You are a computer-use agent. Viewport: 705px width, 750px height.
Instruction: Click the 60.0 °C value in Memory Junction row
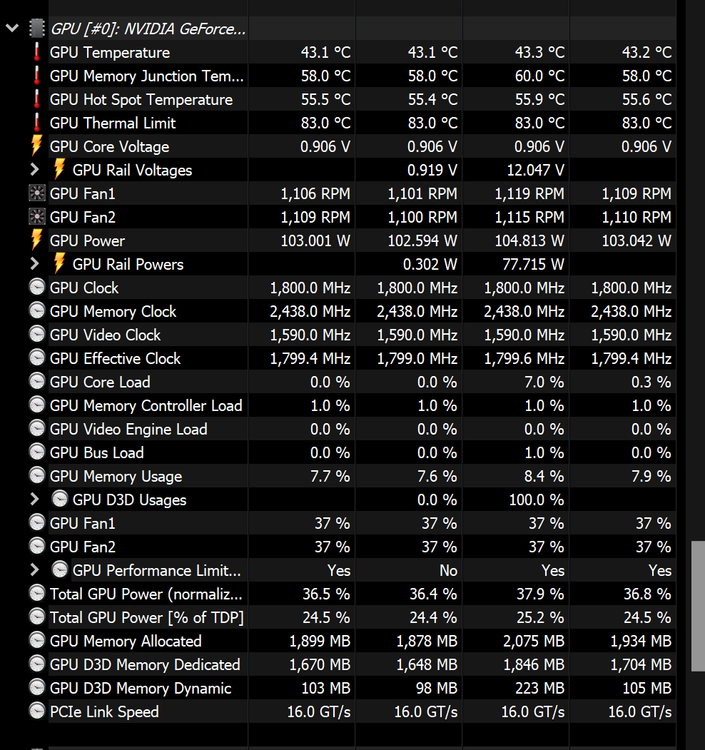click(x=540, y=76)
